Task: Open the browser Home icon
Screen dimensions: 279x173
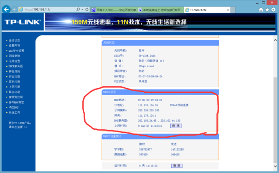Action: [261, 10]
